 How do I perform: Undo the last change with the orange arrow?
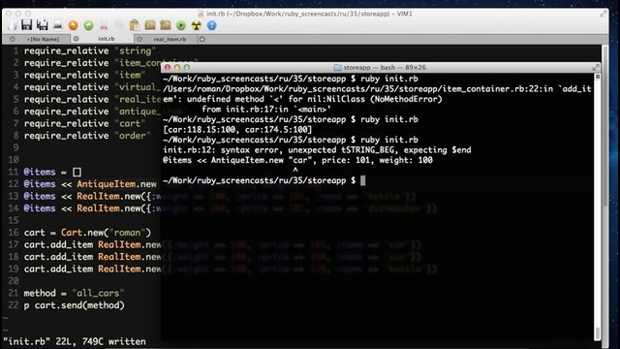coord(74,26)
